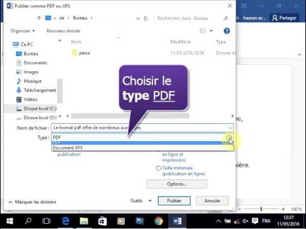Open Task View on taskbar
This screenshot has height=229, width=306.
coord(47,221)
